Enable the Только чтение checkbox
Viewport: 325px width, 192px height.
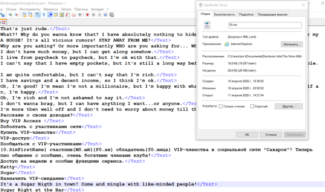click(221, 106)
